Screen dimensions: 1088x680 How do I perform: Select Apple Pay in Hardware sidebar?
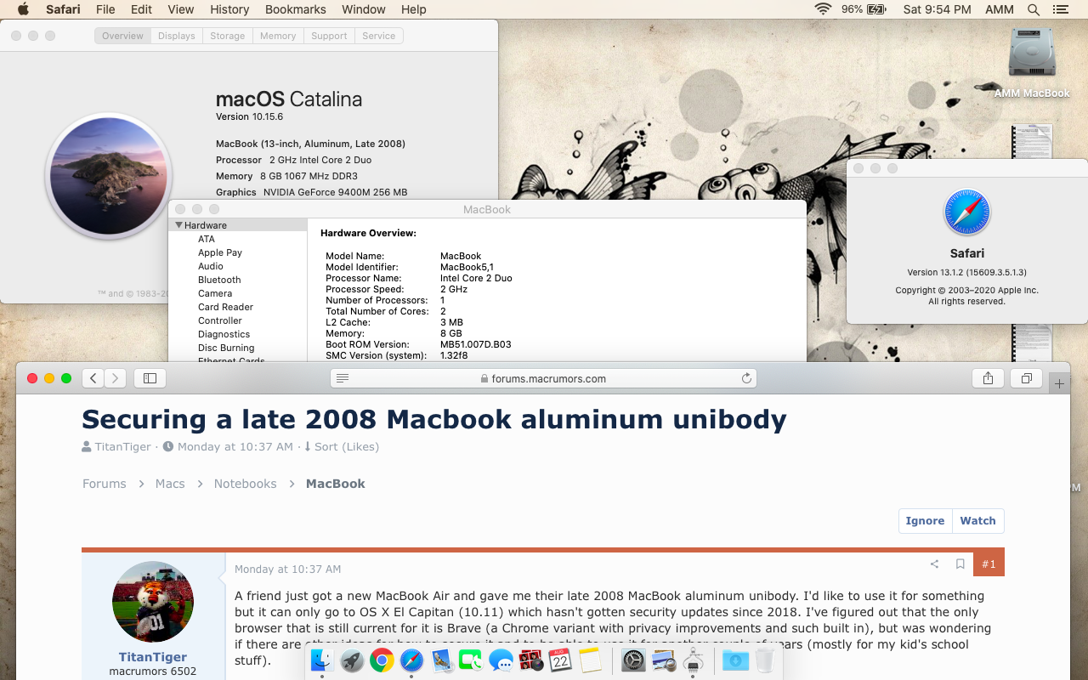220,252
